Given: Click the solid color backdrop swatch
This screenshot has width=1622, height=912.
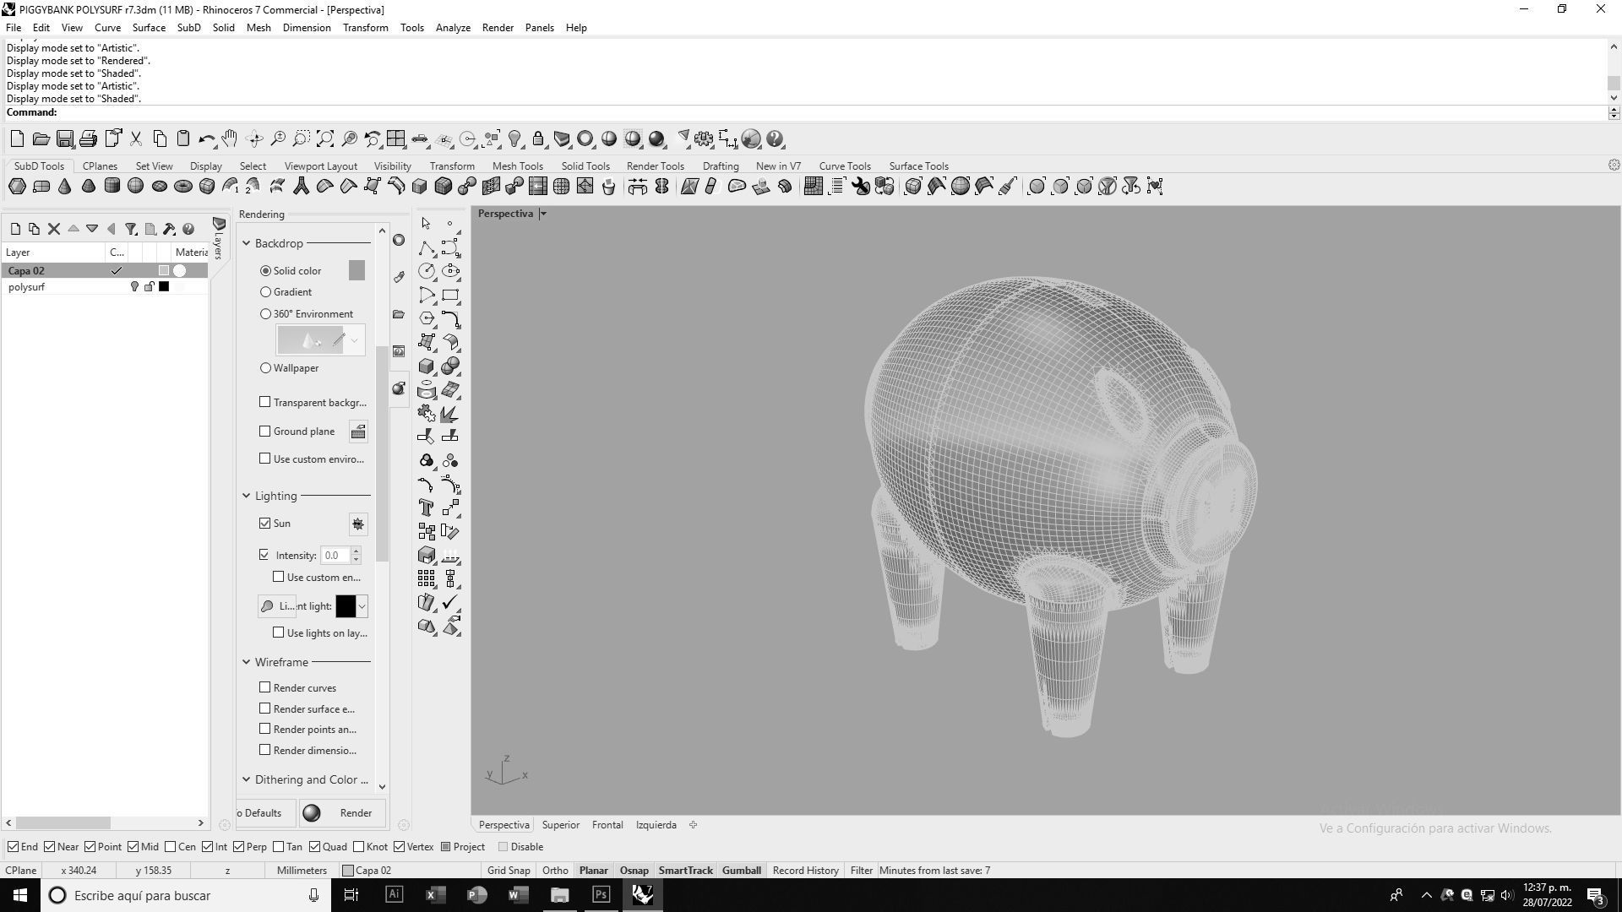Looking at the screenshot, I should coord(357,270).
